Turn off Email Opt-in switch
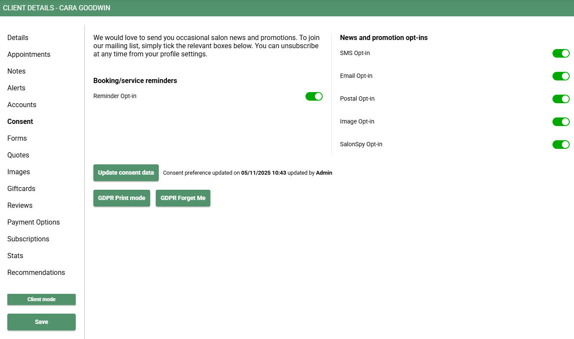Screen dimensions: 574x339 click(561, 76)
